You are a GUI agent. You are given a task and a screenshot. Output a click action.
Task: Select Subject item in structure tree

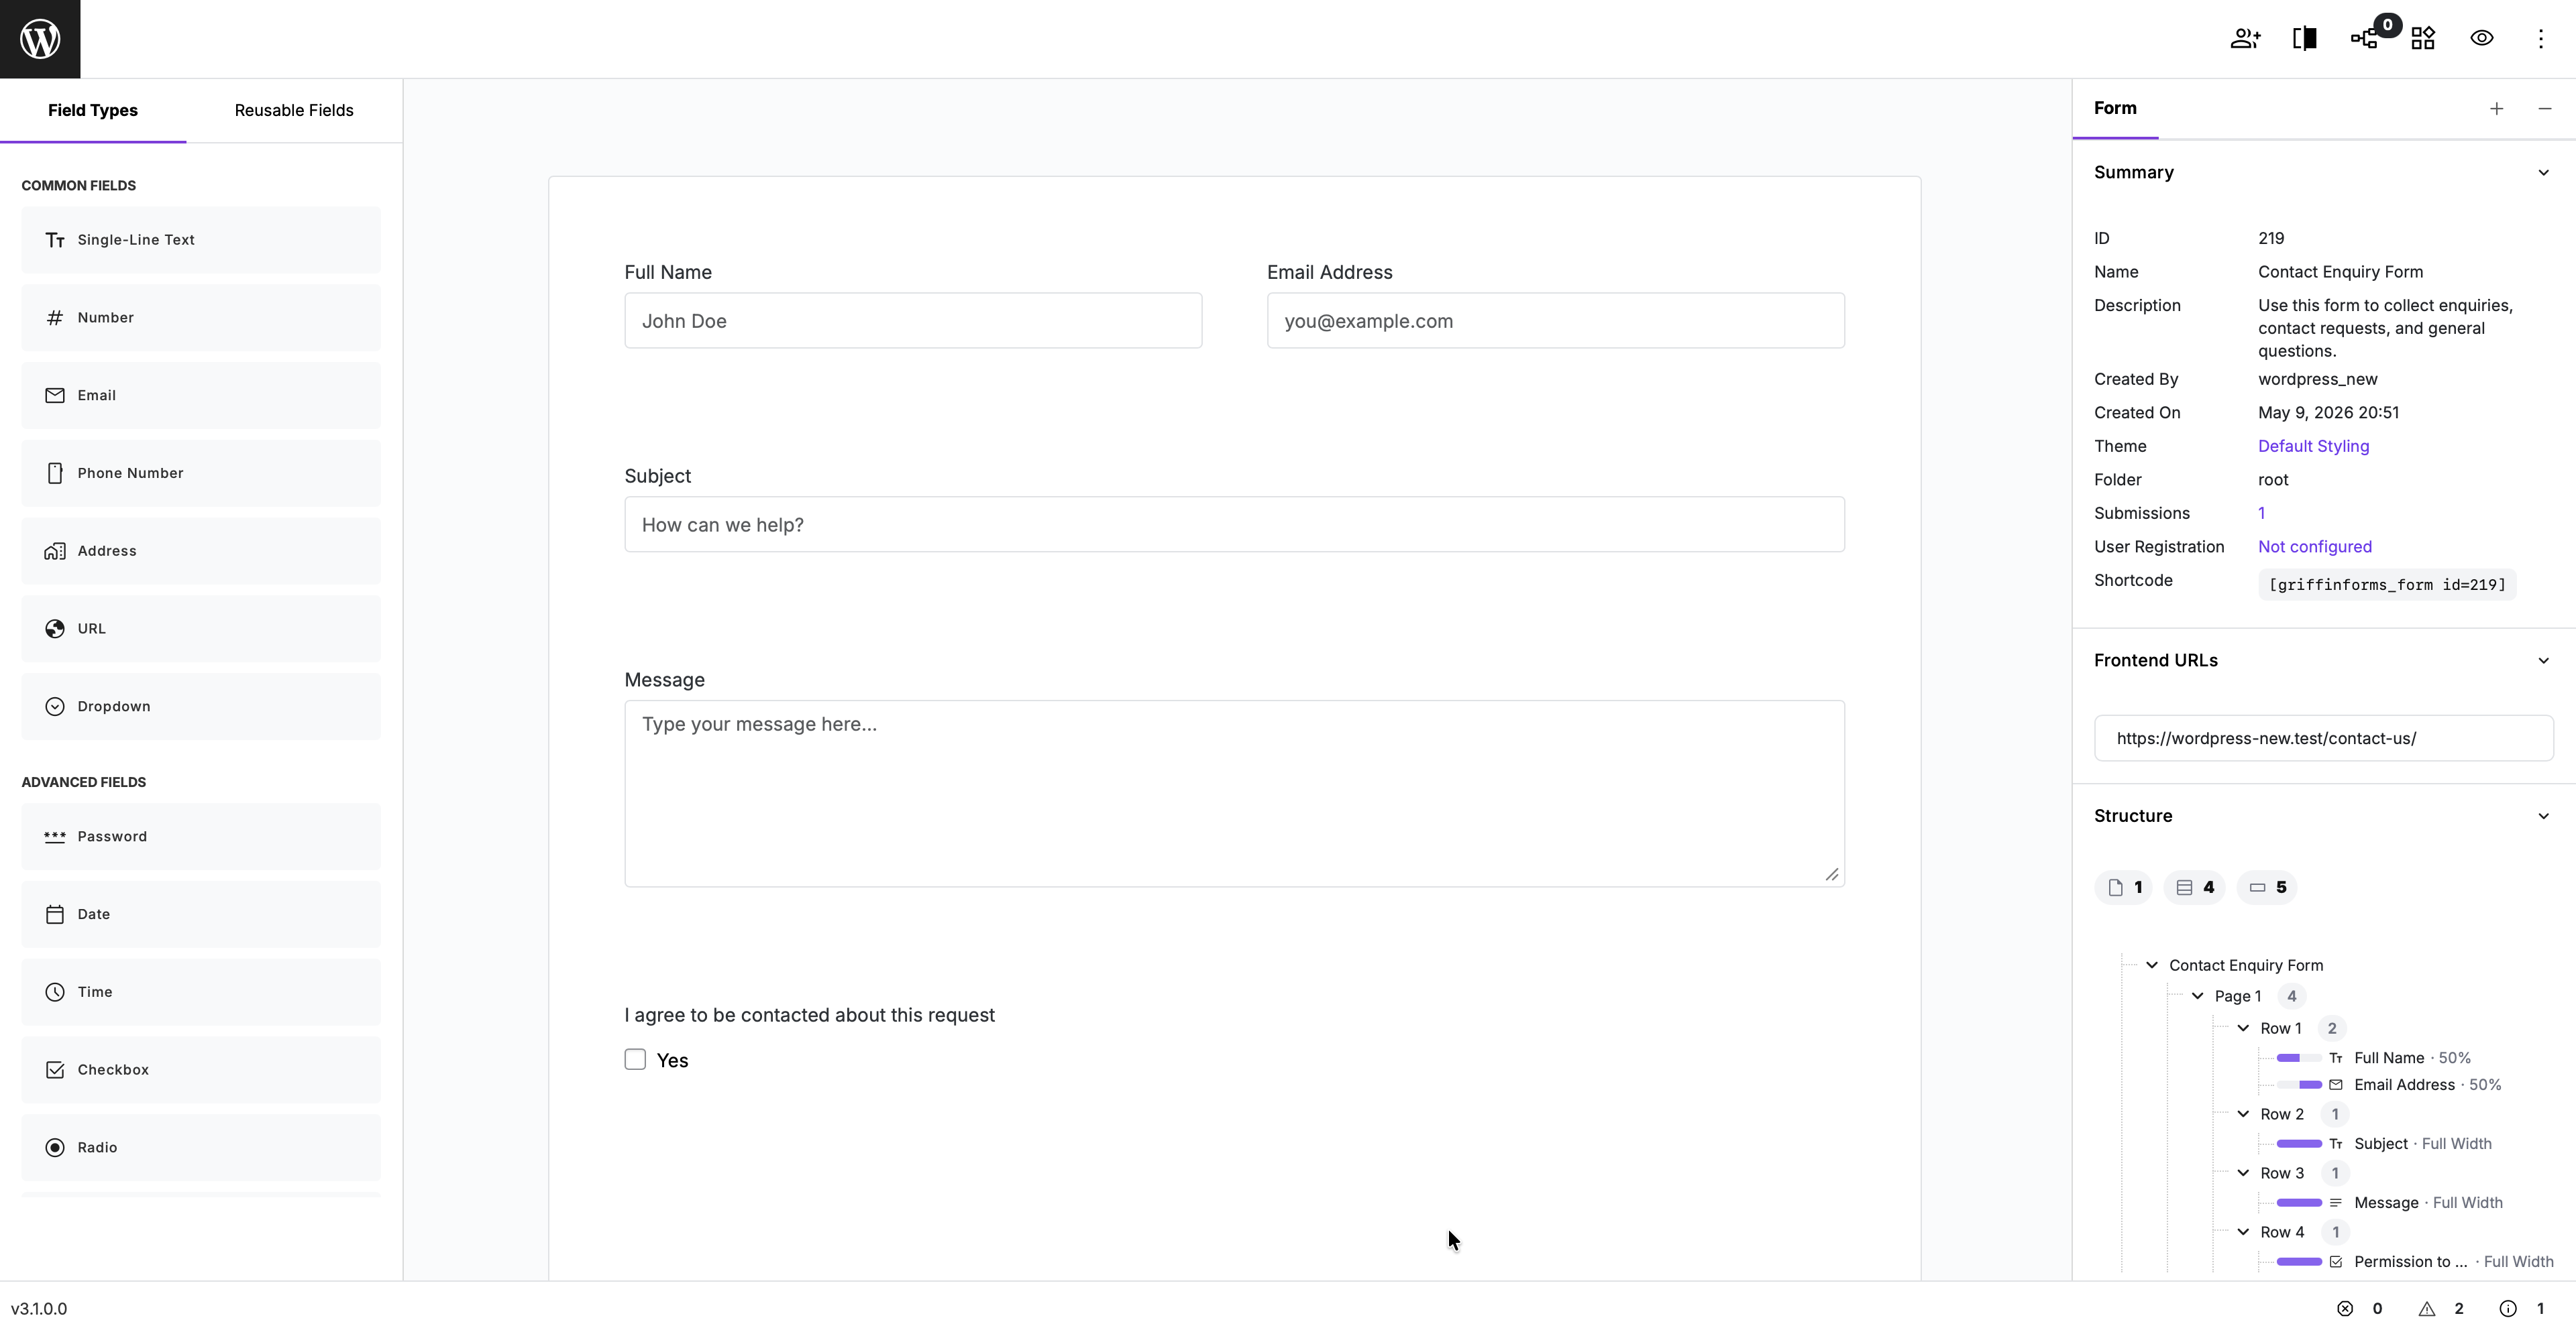[2381, 1144]
